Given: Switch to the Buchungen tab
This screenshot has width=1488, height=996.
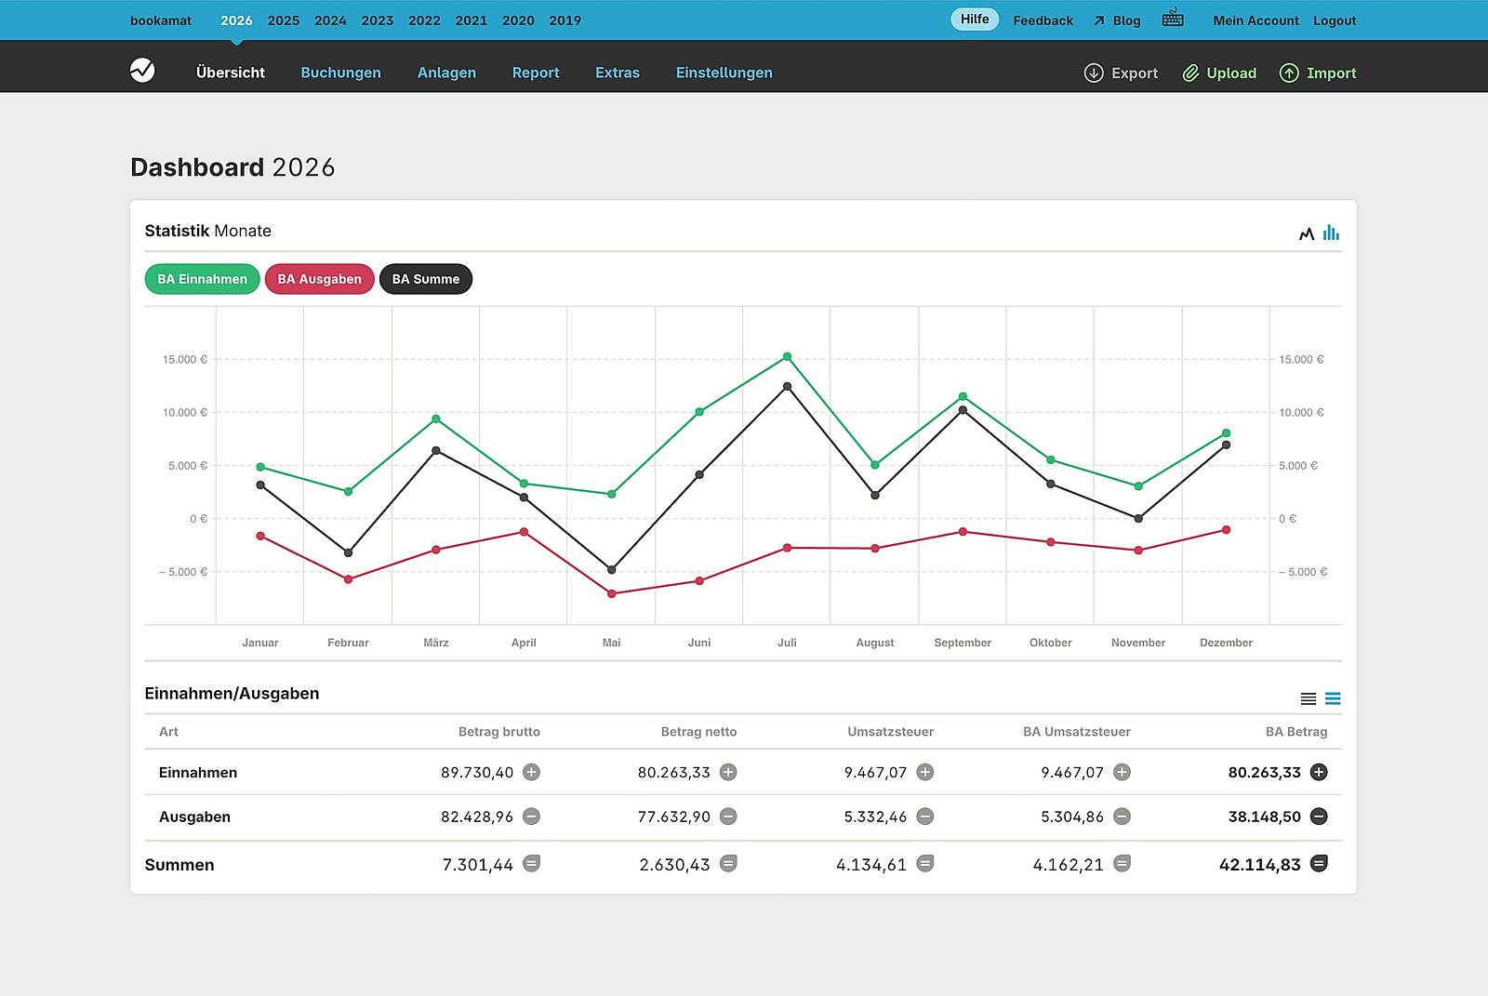Looking at the screenshot, I should click(x=340, y=73).
